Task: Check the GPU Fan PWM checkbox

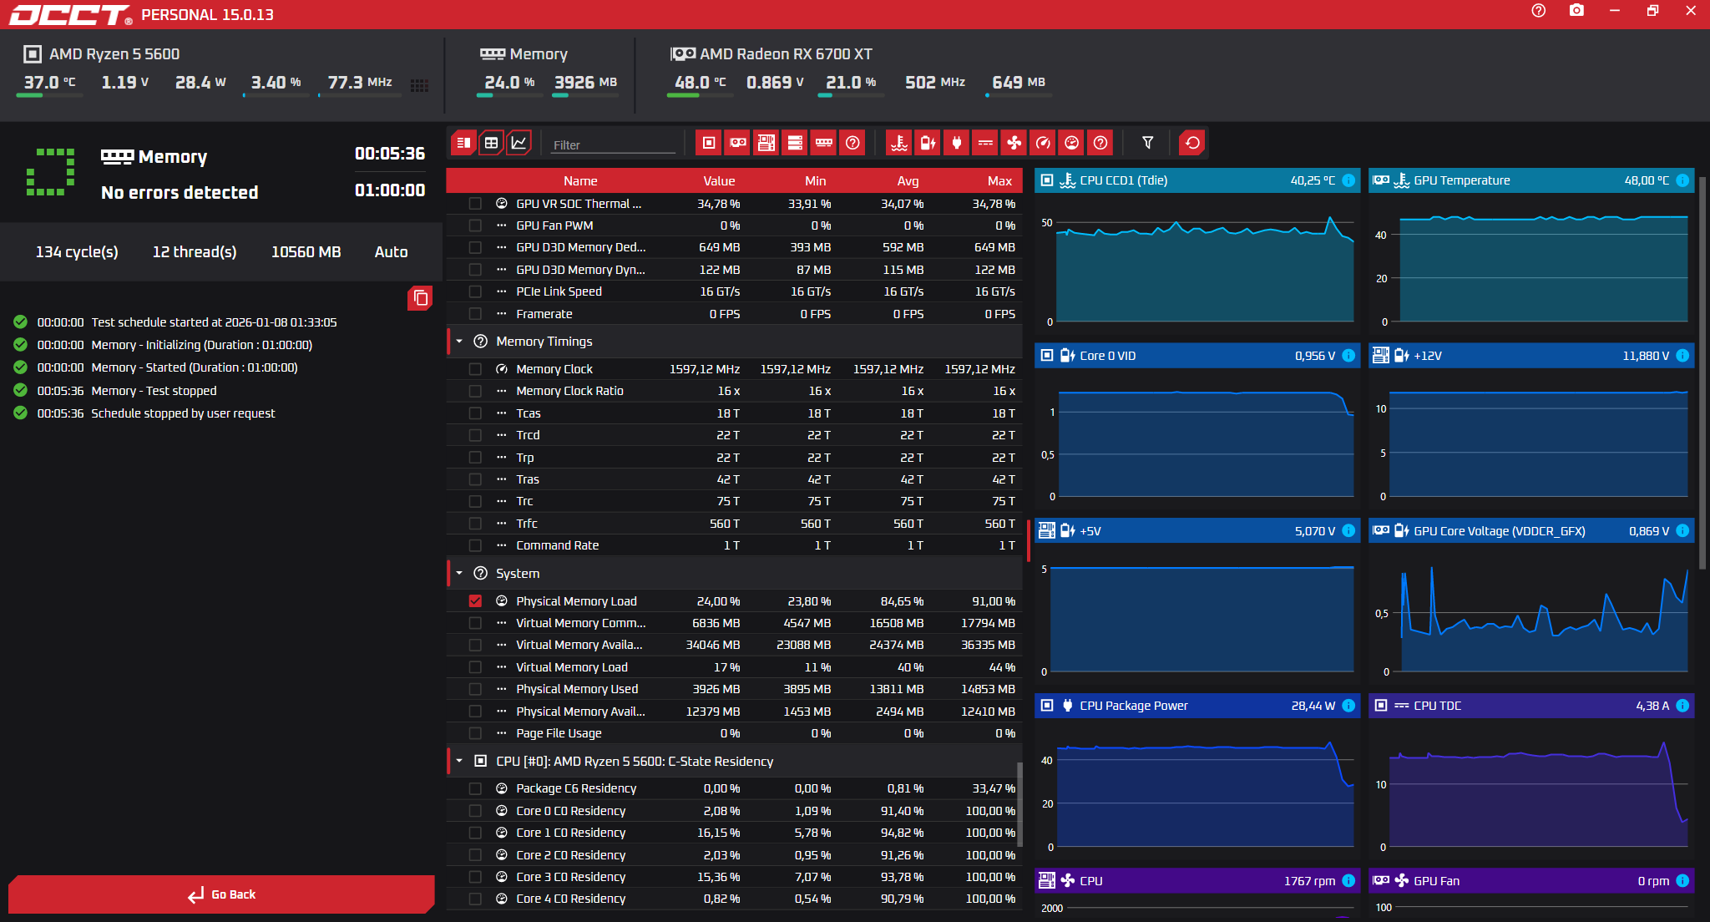Action: 475,225
